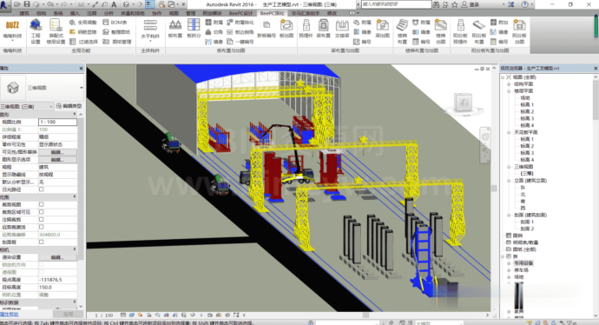Open the 管理 ribbon tab

coord(190,13)
